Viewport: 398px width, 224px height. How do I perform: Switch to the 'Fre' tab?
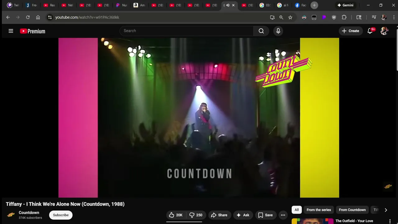point(31,5)
